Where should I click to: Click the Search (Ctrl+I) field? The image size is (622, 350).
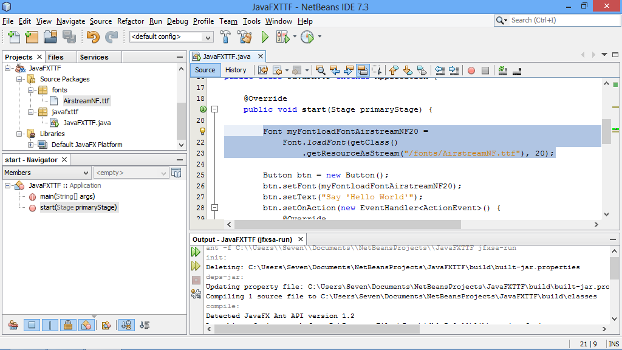(565, 20)
